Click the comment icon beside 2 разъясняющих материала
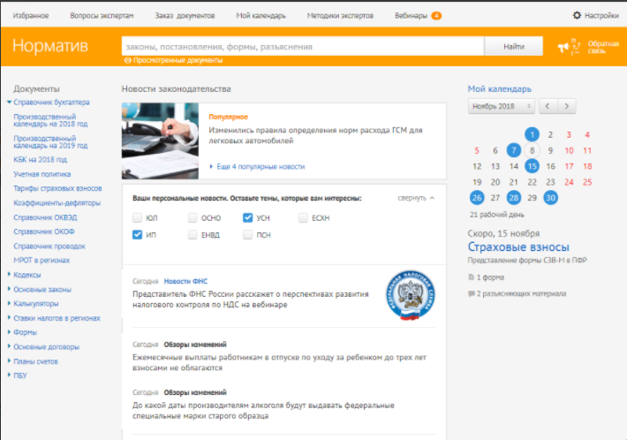This screenshot has width=627, height=440. click(471, 293)
